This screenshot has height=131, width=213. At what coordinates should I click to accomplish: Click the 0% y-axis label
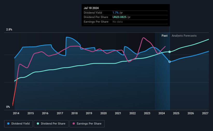(x=8, y=107)
